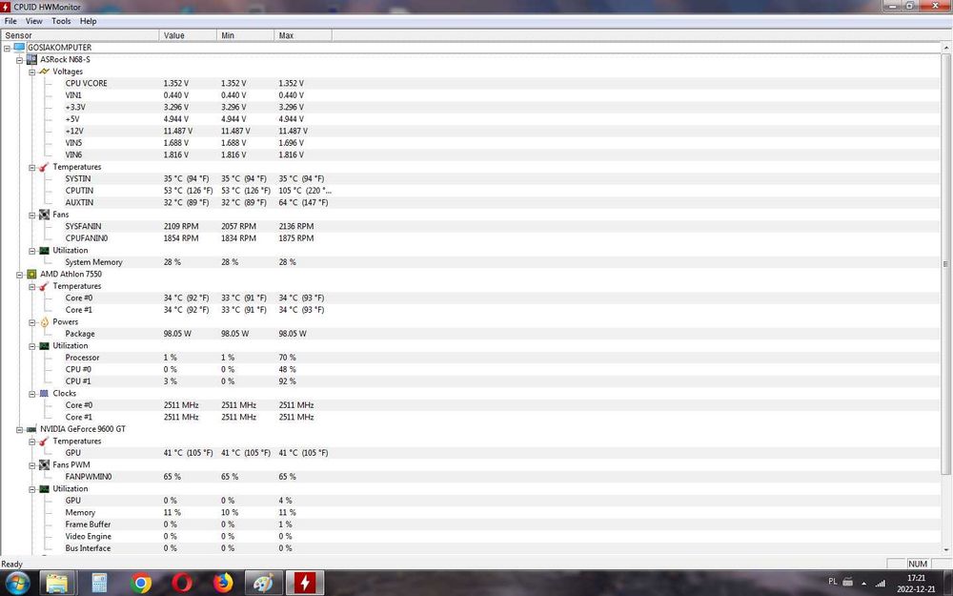This screenshot has height=596, width=953.
Task: Select the FANPWMIN0 row
Action: [471, 477]
